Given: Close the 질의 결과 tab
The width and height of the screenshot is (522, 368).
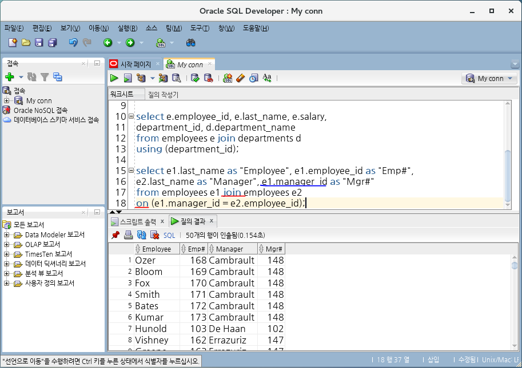Looking at the screenshot, I should [212, 221].
